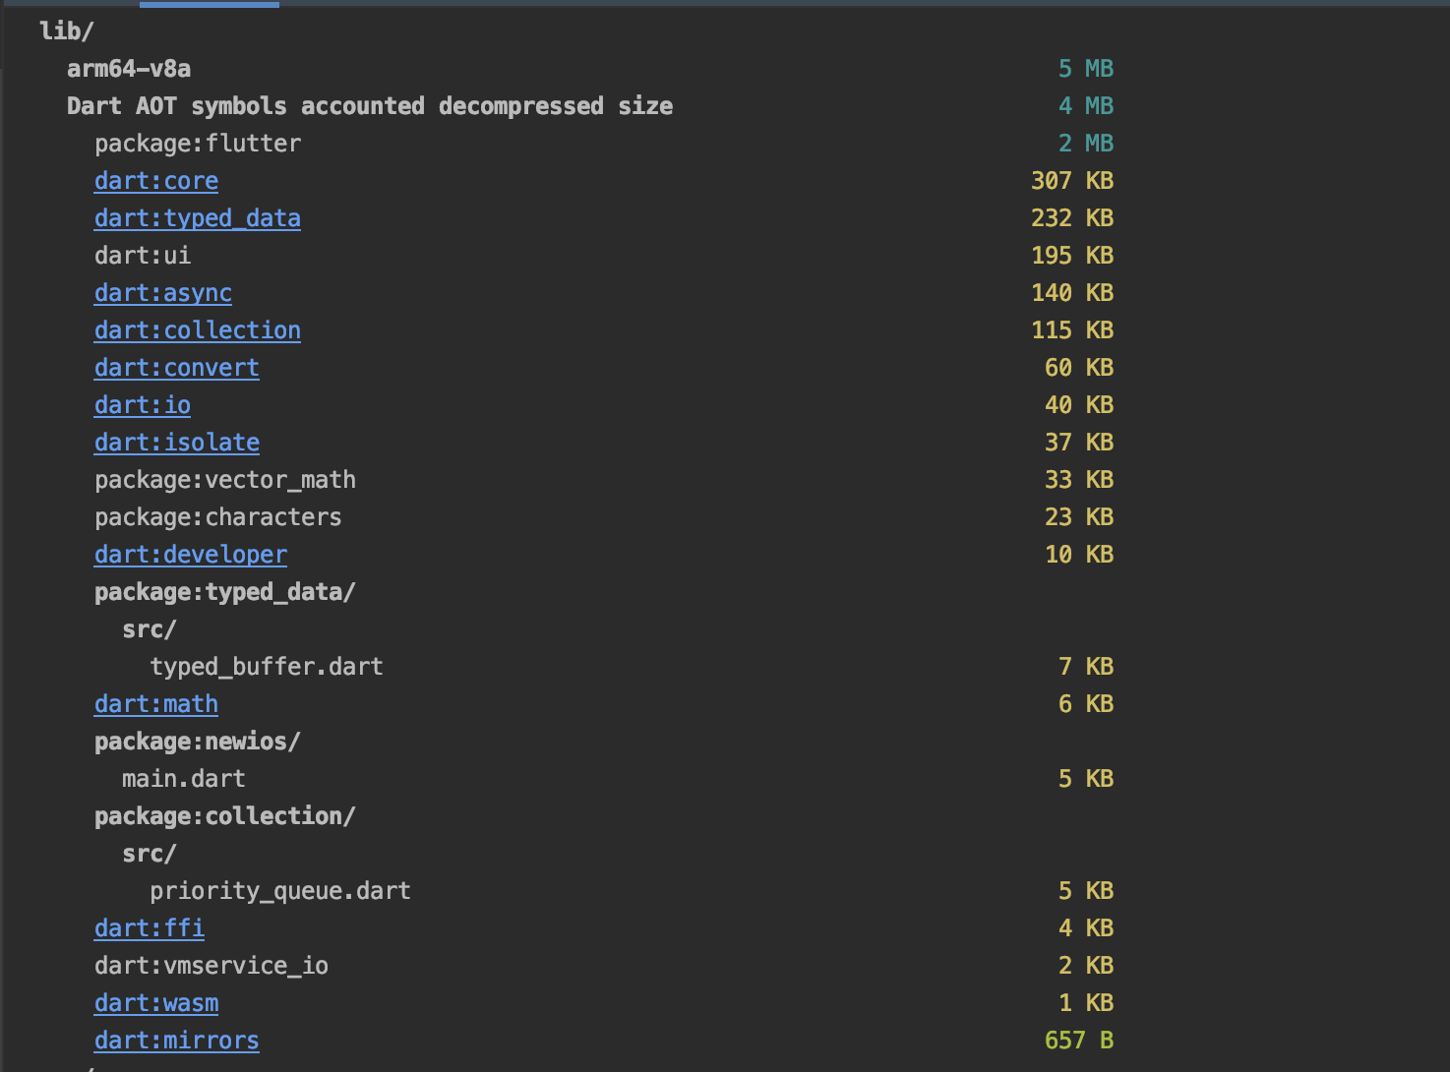Open the dart:collection link
Viewport: 1450px width, 1072px height.
[197, 329]
